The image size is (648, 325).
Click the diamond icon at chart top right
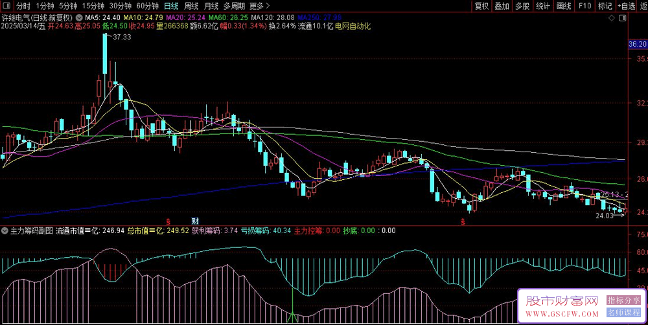[612, 18]
